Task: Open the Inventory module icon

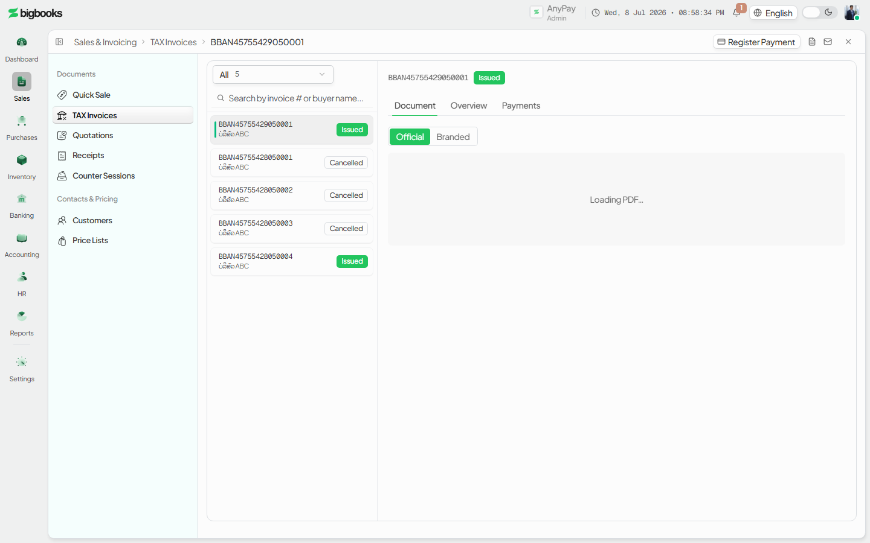Action: [x=22, y=160]
